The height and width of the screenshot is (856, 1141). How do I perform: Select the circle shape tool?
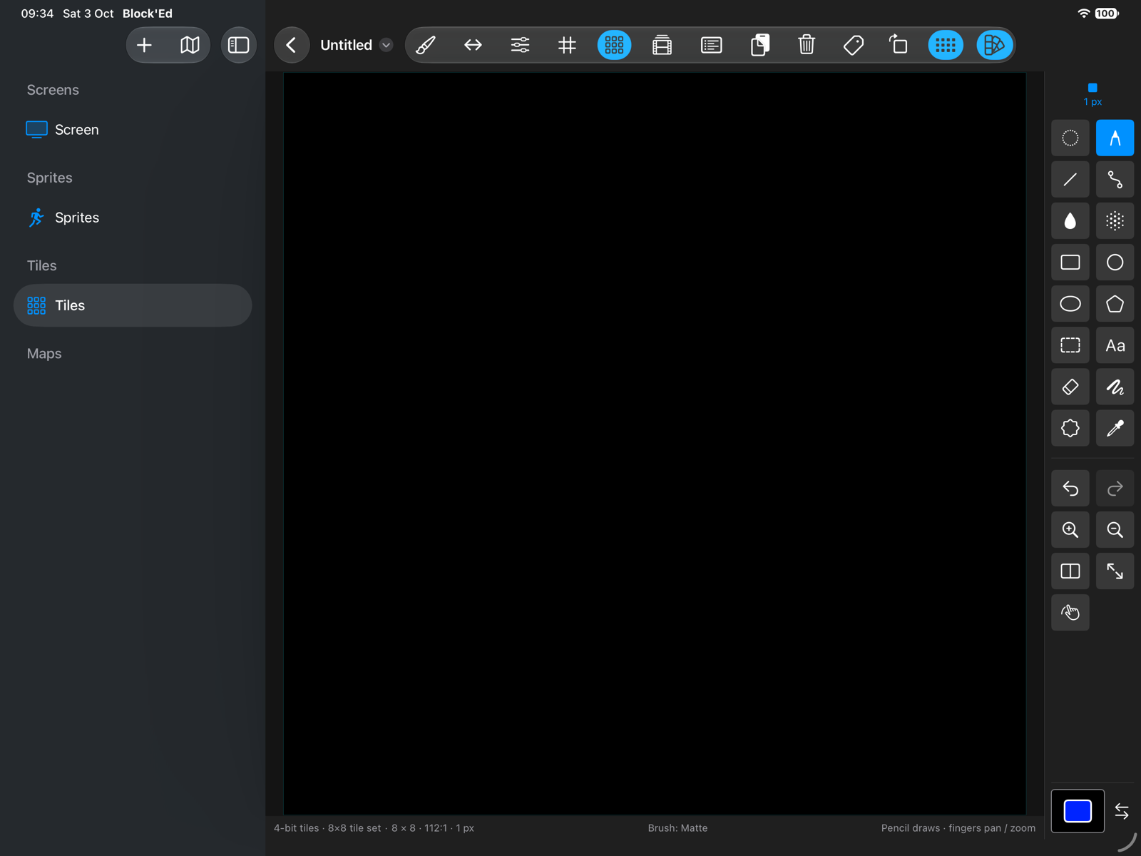point(1115,263)
